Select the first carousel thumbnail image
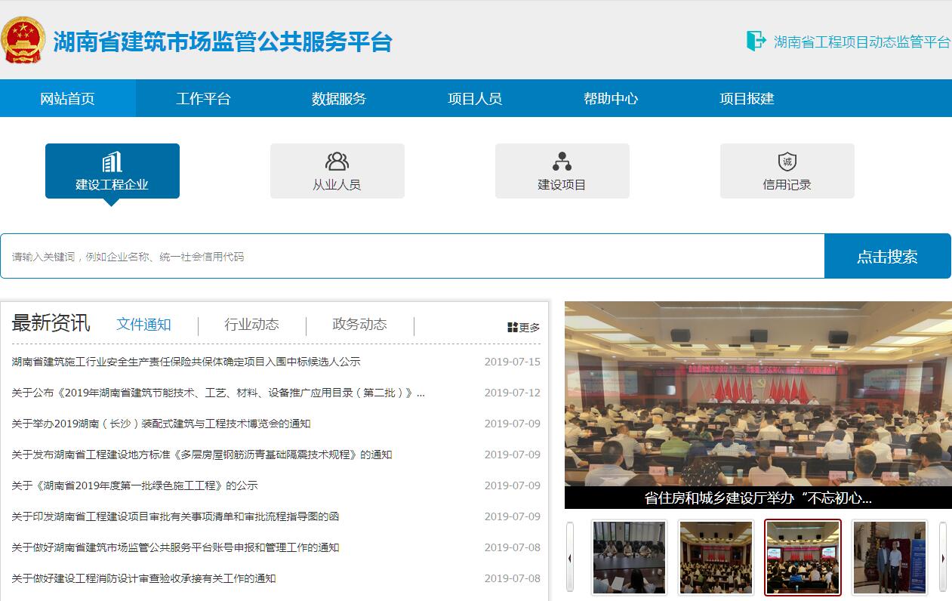This screenshot has width=952, height=601. 629,557
